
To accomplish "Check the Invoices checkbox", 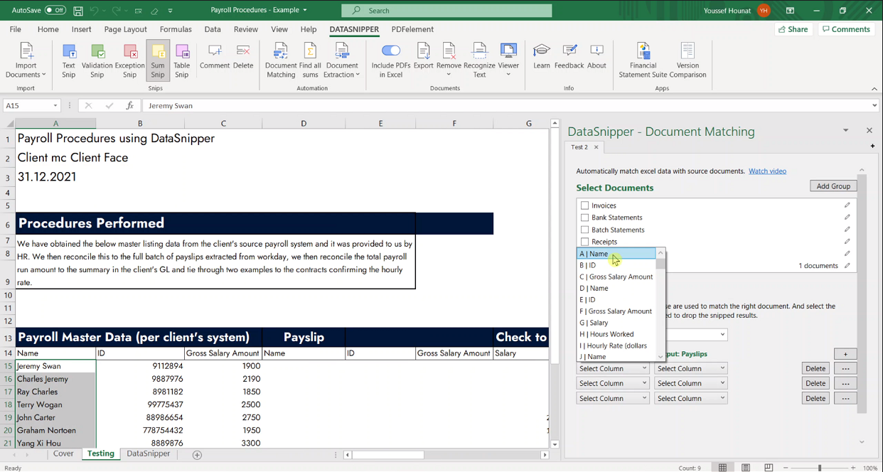I will pos(584,205).
